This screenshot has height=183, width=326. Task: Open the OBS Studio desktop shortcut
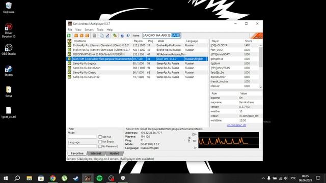pyautogui.click(x=9, y=50)
